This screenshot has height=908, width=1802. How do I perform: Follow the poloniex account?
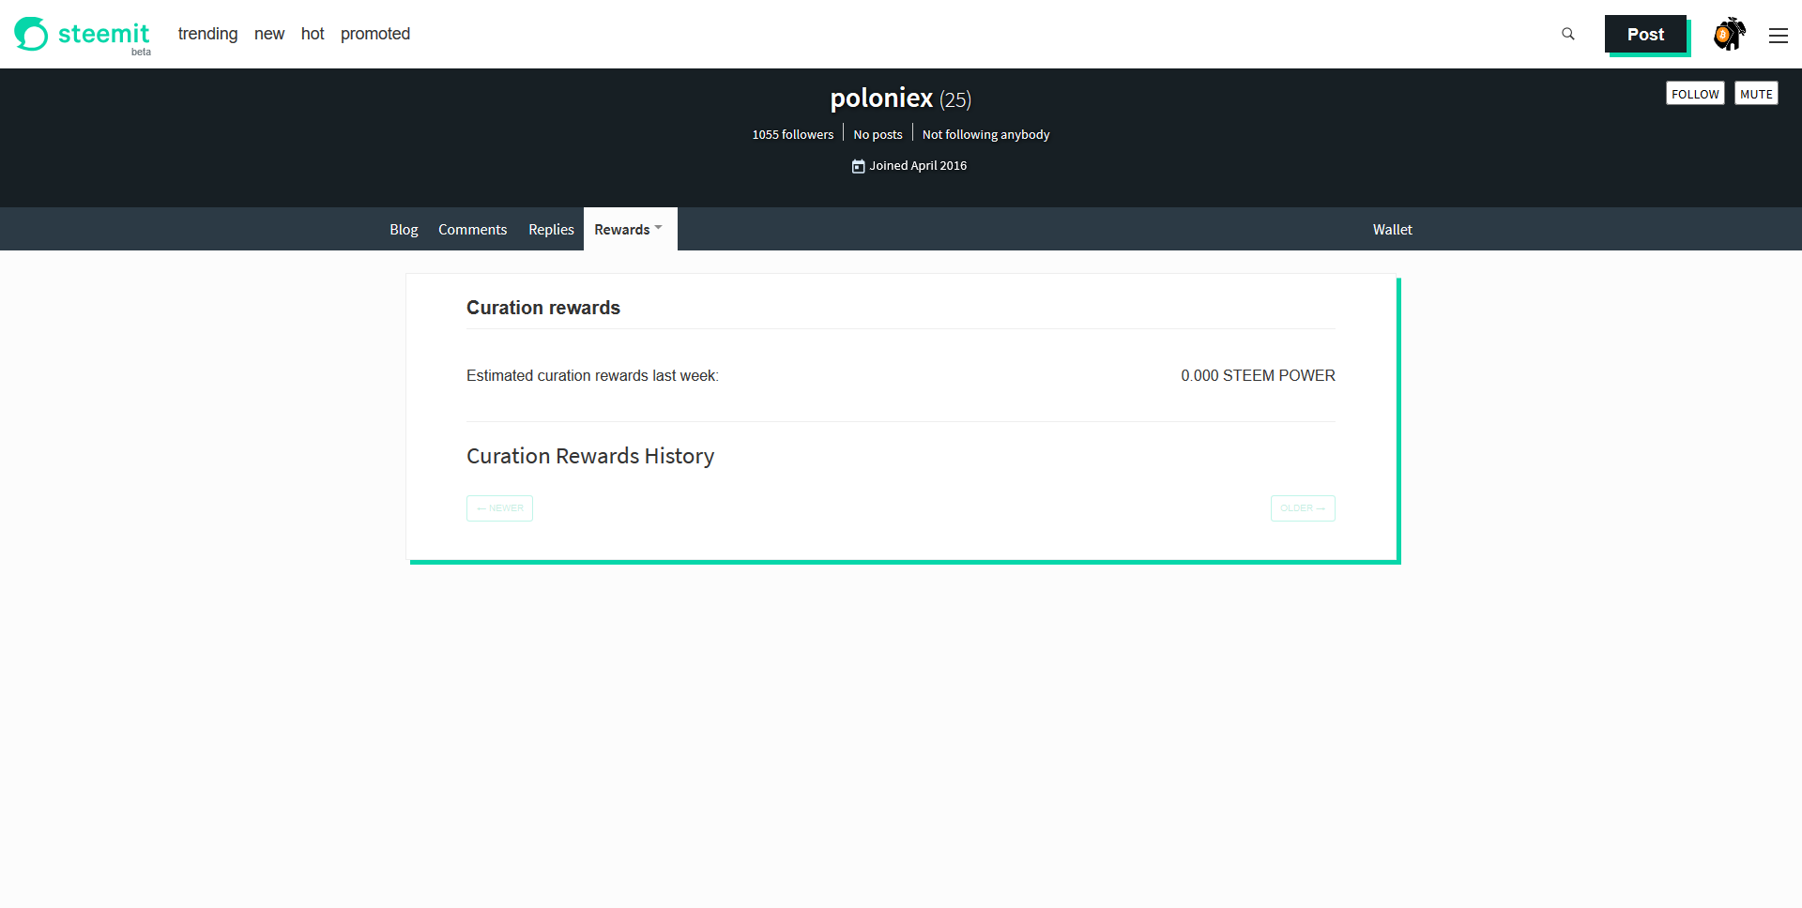point(1695,94)
